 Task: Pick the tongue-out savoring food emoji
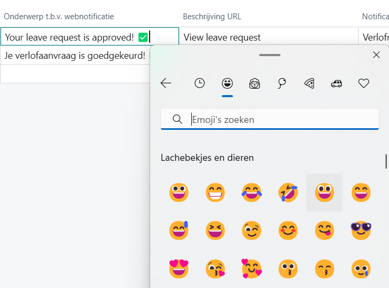tap(324, 230)
